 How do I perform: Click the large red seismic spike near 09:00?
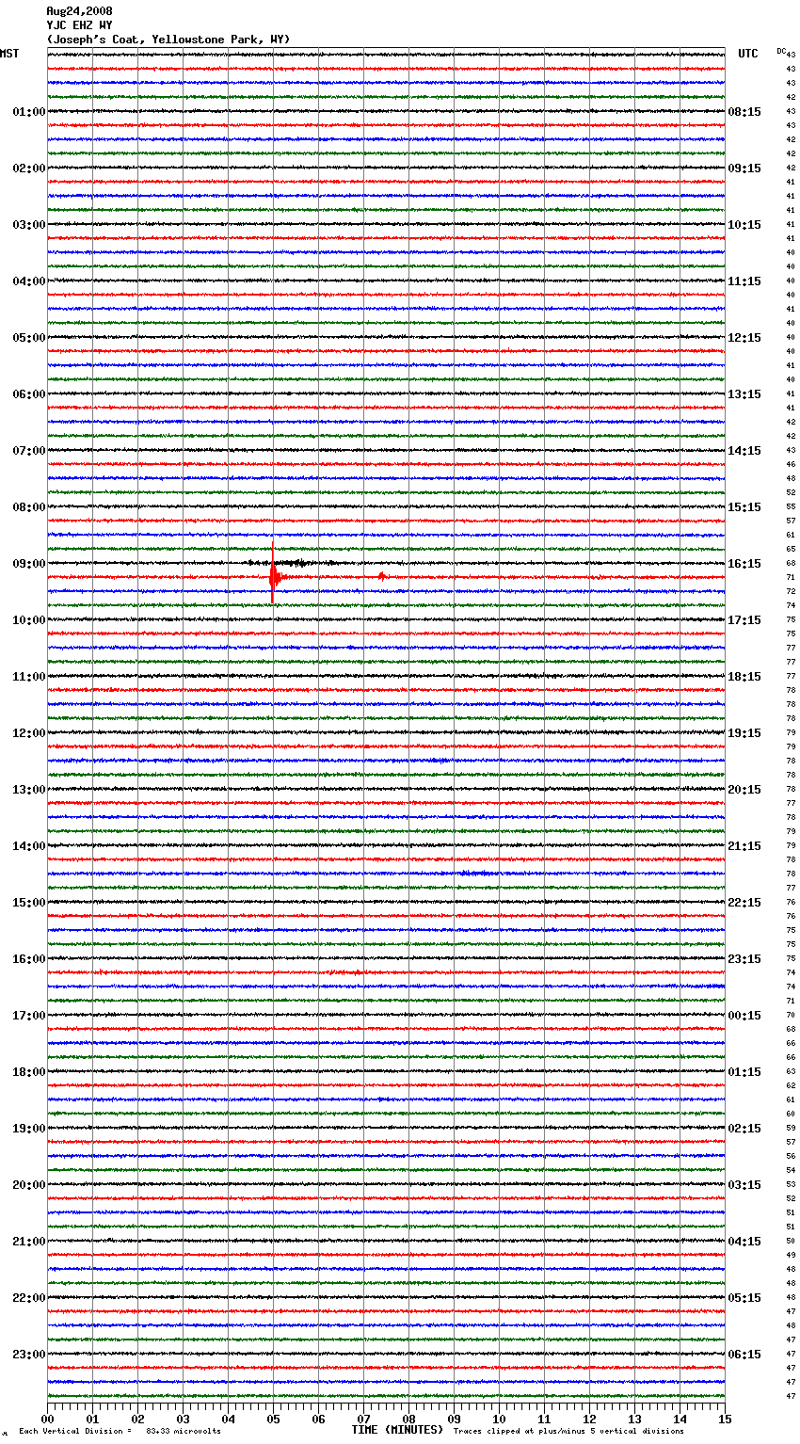click(x=273, y=575)
